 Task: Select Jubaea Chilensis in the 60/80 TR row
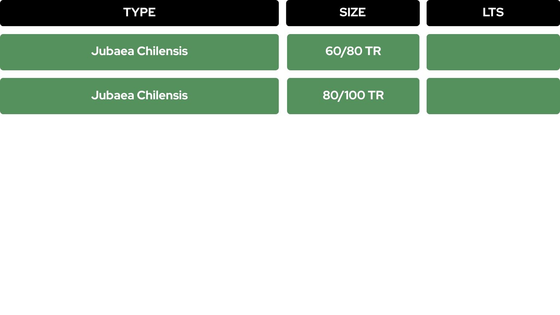click(x=139, y=52)
